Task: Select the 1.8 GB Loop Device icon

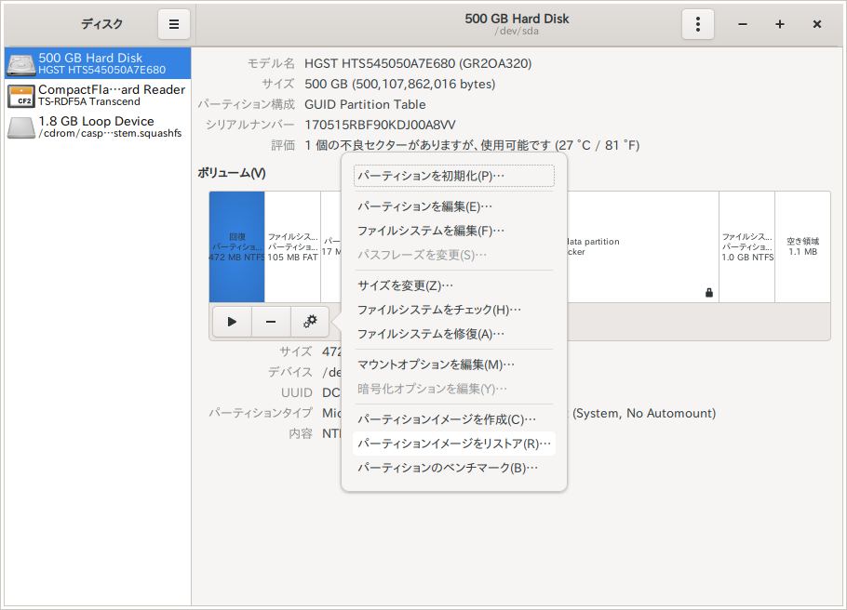Action: click(x=21, y=127)
